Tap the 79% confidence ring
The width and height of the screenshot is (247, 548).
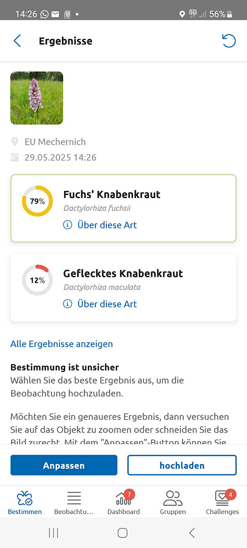coord(38,201)
